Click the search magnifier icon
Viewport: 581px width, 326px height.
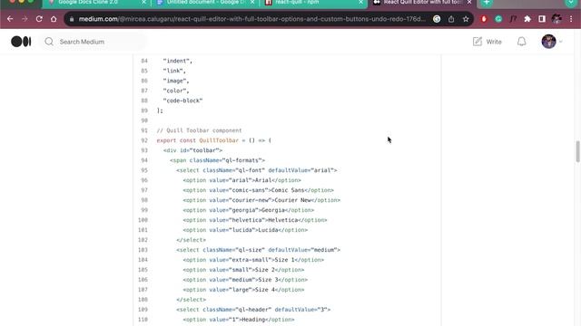49,42
